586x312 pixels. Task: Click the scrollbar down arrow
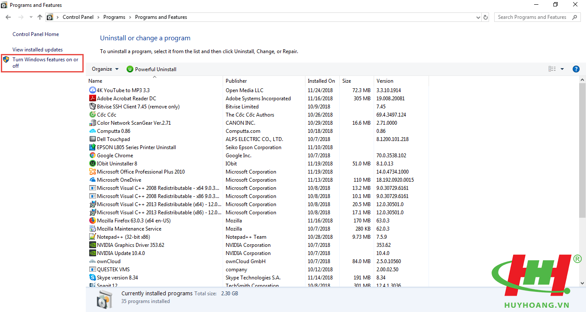pos(582,283)
